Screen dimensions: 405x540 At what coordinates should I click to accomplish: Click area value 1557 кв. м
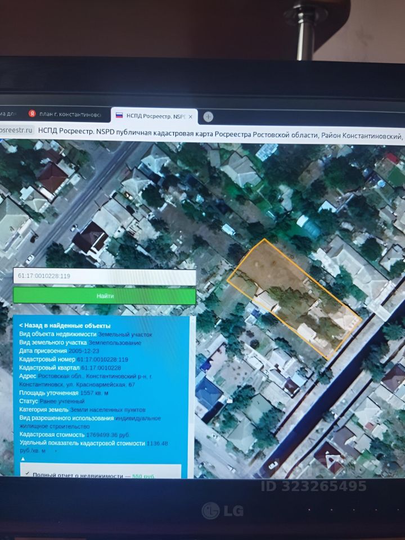click(94, 393)
